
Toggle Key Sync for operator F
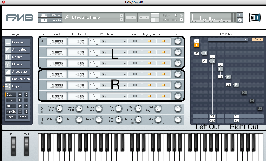149,96
